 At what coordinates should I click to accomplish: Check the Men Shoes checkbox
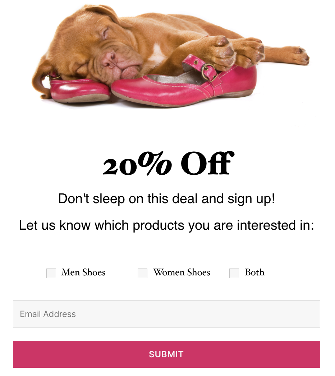[x=51, y=273]
